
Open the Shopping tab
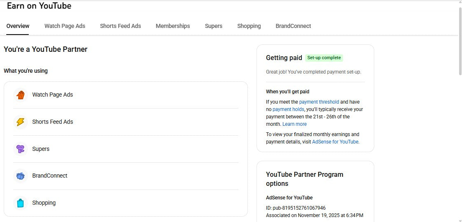point(249,26)
